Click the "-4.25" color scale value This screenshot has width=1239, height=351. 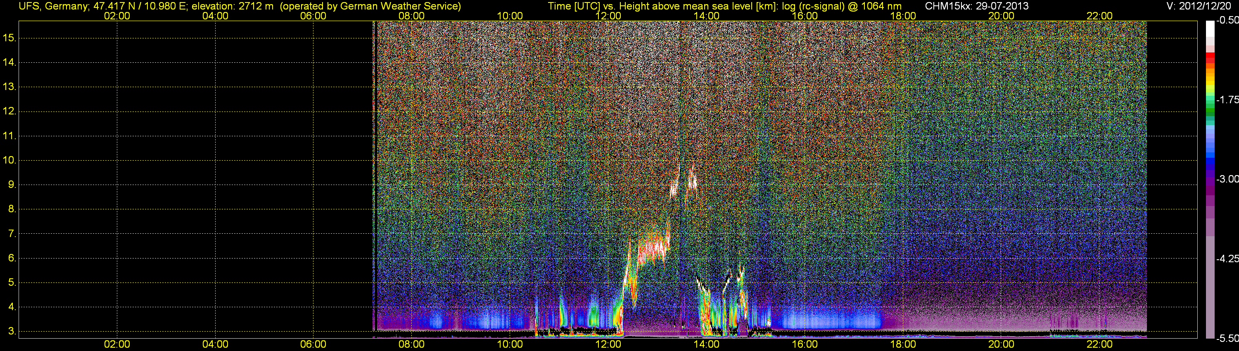(1227, 259)
